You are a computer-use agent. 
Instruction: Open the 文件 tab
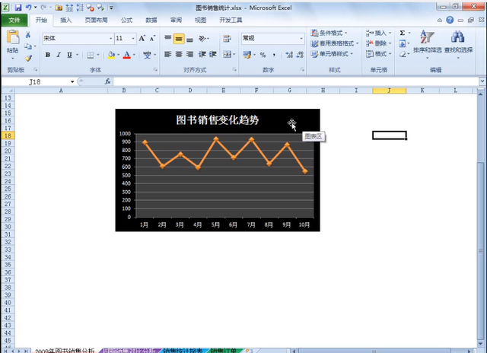coord(14,21)
